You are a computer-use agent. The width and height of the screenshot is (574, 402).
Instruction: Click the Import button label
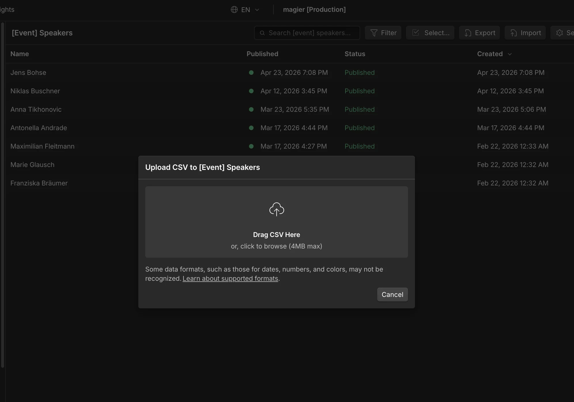pos(531,33)
